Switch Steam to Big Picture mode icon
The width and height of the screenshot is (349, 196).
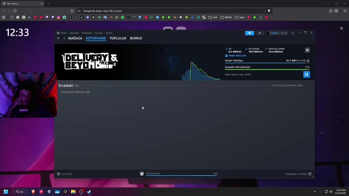pyautogui.click(x=293, y=33)
